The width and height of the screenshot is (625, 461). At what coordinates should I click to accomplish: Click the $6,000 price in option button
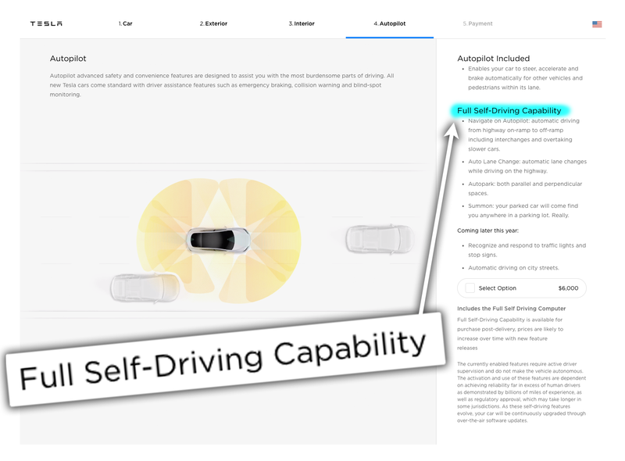click(568, 288)
